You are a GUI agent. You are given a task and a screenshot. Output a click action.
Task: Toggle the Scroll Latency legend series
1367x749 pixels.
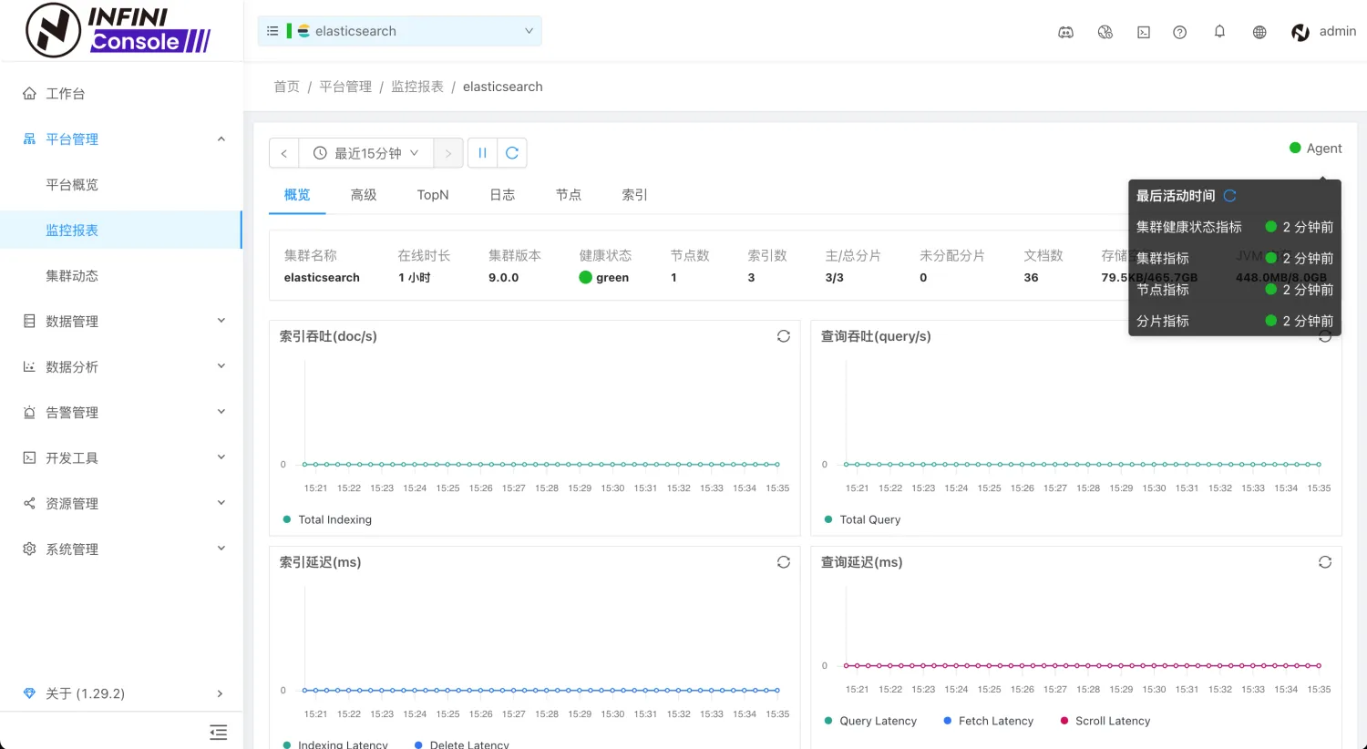(x=1105, y=721)
